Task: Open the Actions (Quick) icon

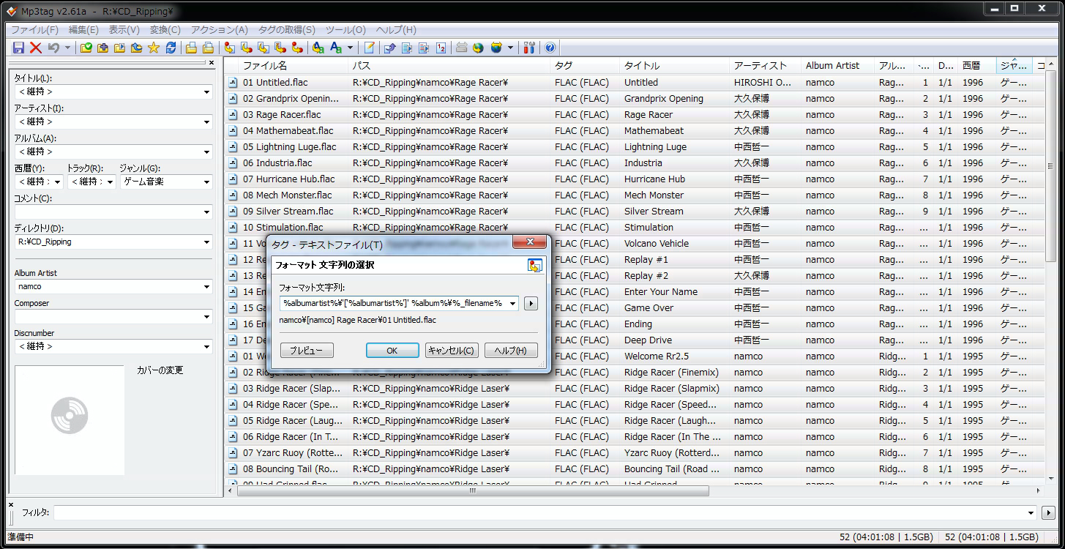Action: [x=336, y=48]
